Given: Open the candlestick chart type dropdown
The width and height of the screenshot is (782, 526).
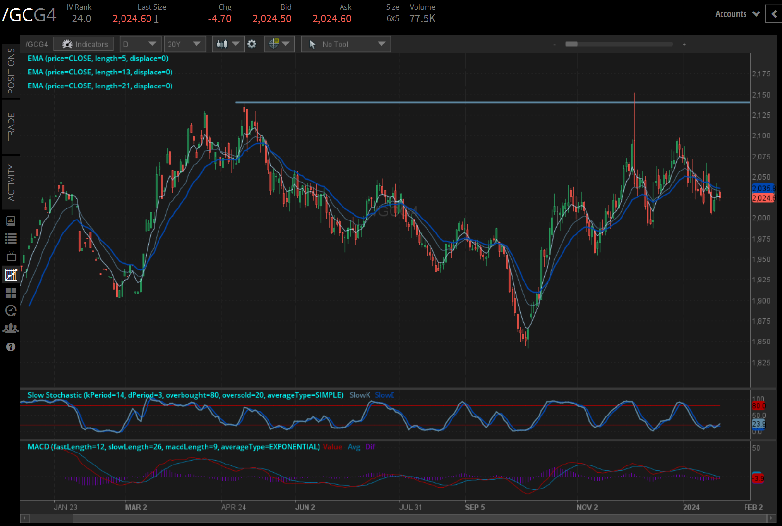Looking at the screenshot, I should pos(228,44).
